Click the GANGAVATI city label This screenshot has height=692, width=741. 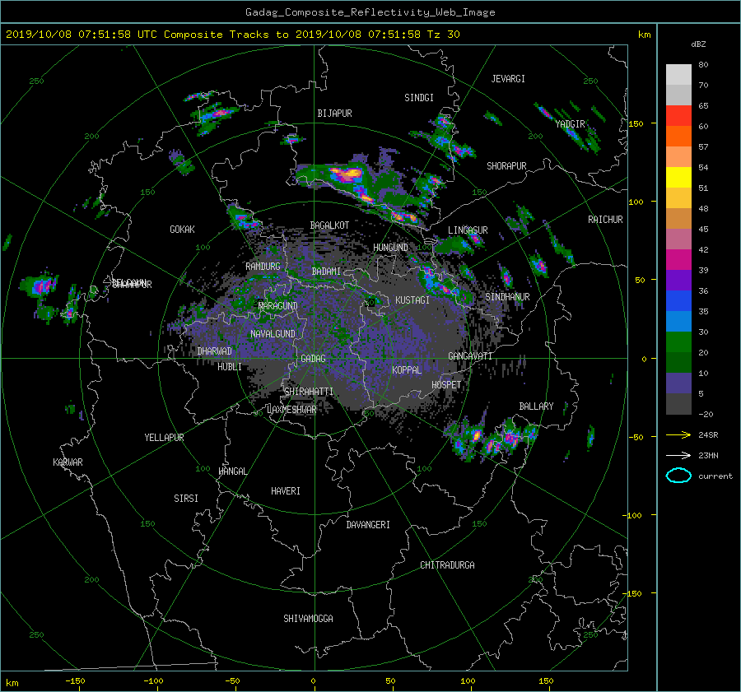pyautogui.click(x=470, y=356)
